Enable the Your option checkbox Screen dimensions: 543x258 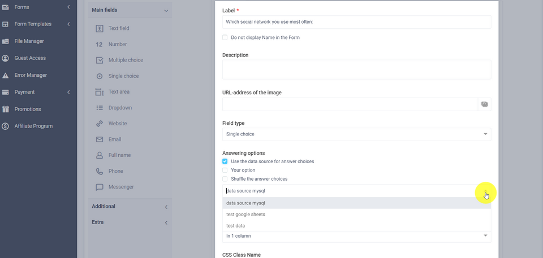(225, 170)
